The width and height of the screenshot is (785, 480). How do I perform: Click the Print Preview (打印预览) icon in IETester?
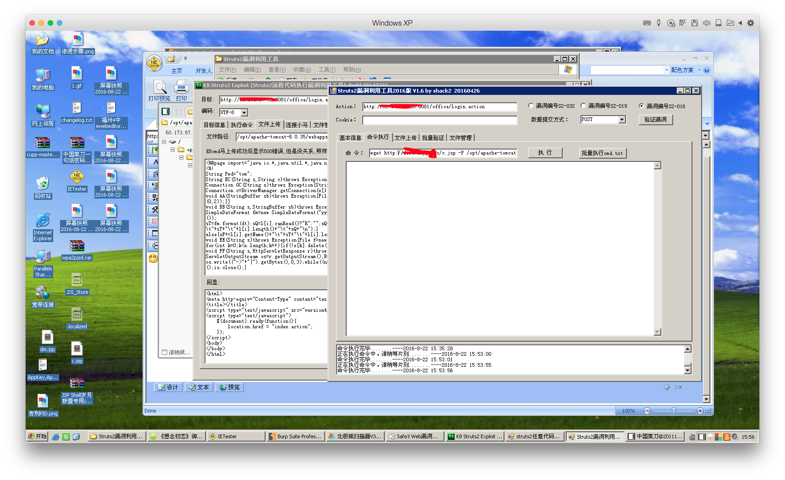[159, 90]
